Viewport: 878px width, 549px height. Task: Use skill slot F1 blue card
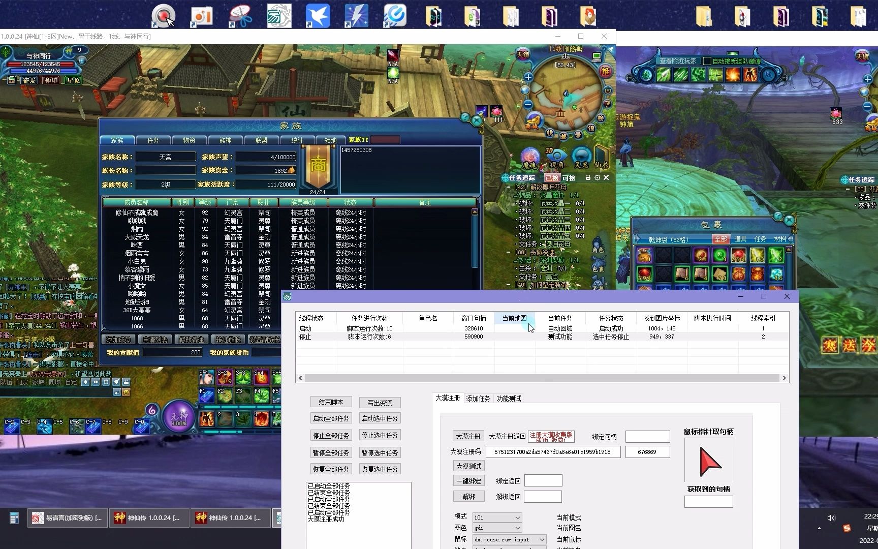tap(206, 395)
